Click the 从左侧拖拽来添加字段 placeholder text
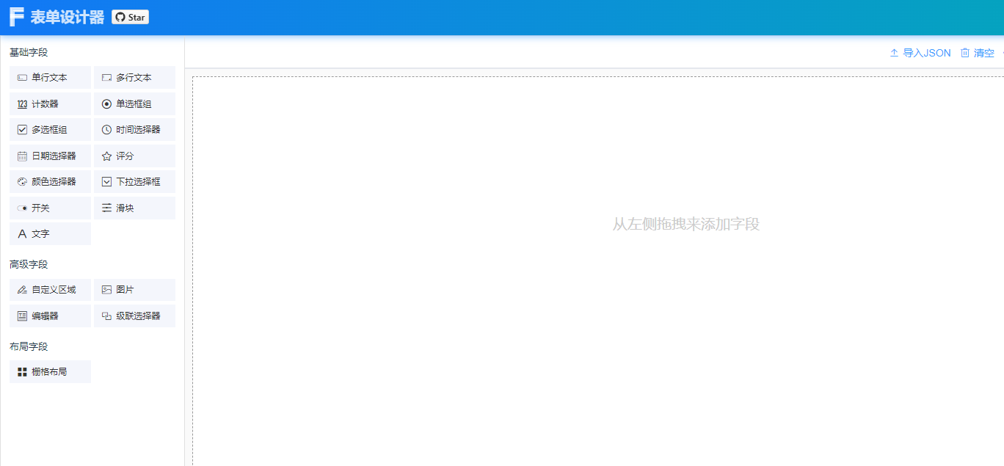The image size is (1004, 466). [686, 225]
